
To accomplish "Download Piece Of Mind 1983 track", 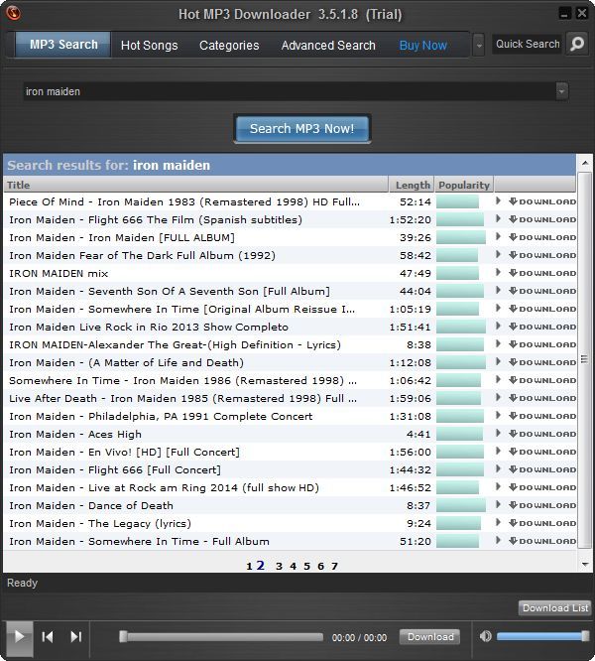I will click(x=541, y=201).
